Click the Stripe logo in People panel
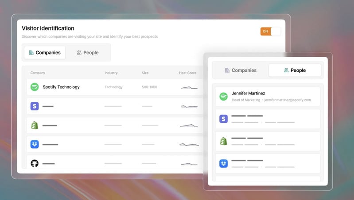The height and width of the screenshot is (200, 354). tap(224, 119)
